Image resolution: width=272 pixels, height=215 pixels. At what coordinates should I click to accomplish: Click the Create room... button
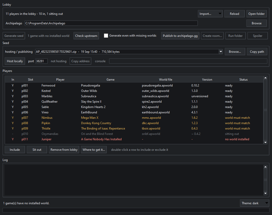pos(212,36)
